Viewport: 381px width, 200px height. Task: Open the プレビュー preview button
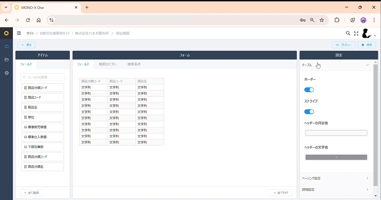pos(344,45)
